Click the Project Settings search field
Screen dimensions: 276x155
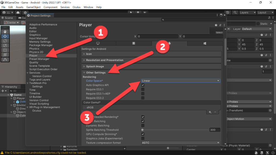(194, 20)
